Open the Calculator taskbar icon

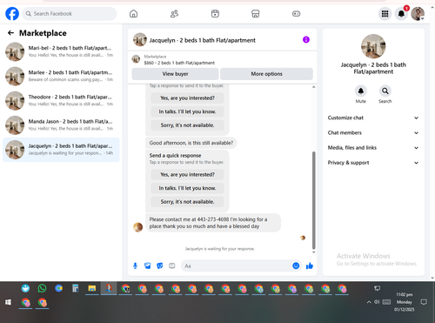pos(76,288)
